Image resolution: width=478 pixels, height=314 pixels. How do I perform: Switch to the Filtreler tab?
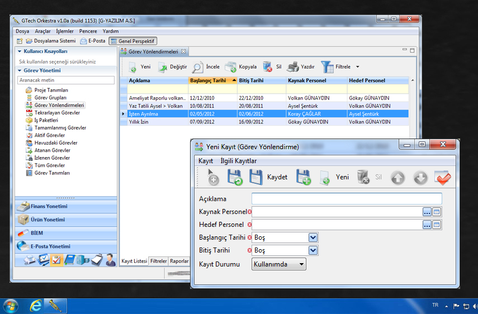coord(159,261)
